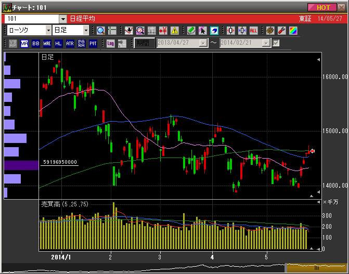The height and width of the screenshot is (274, 349).
Task: Select the eraser tool icon
Action: 214,30
